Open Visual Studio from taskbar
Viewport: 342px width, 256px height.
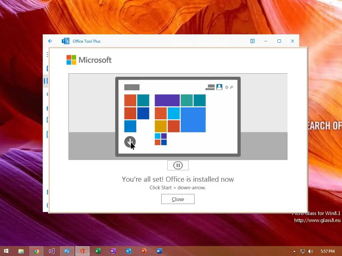click(x=52, y=251)
